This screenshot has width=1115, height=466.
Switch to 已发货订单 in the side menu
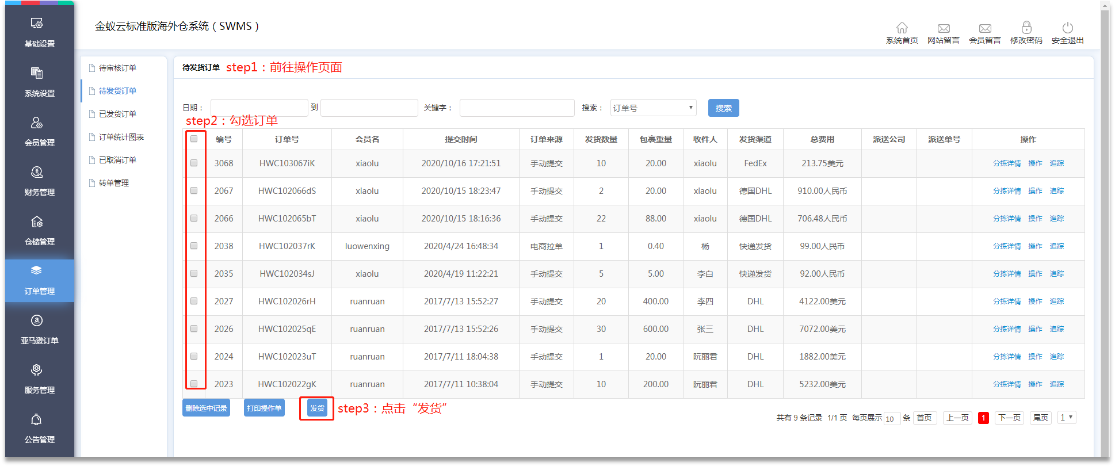click(x=117, y=114)
